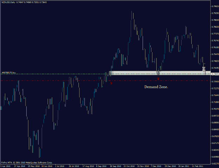Click price axis label 0.65900

(215, 157)
